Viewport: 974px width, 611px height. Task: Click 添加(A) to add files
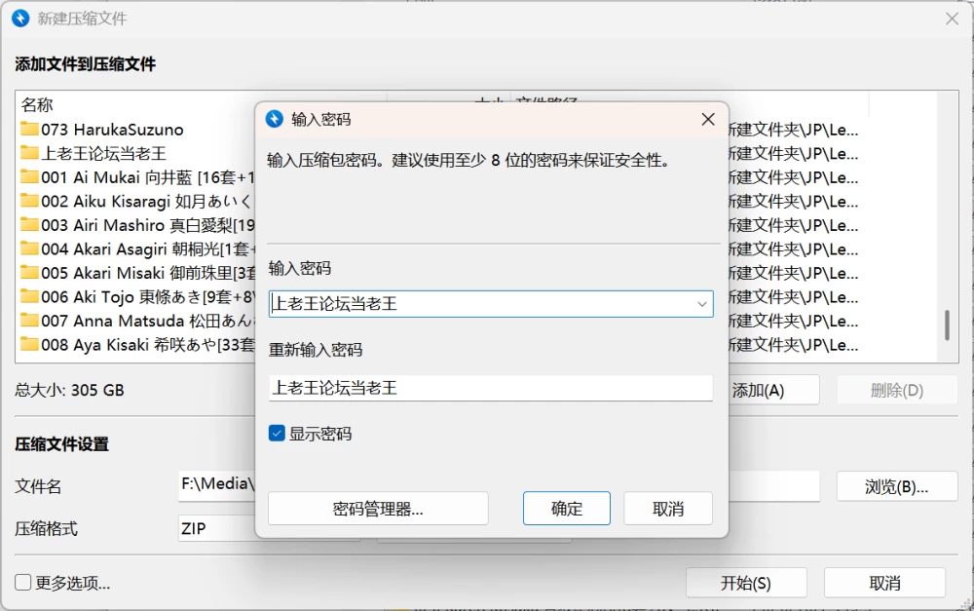point(773,391)
